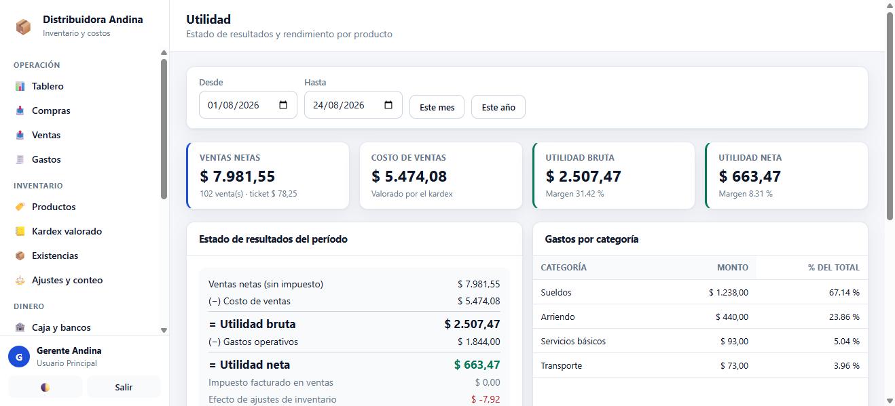Click the Tablero chart icon
The image size is (895, 406).
tap(20, 86)
